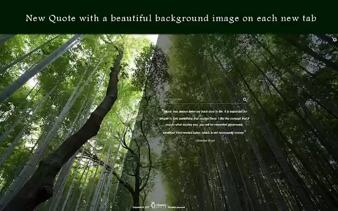Click the "All rights reserved" footer text
Image resolution: width=338 pixels, height=211 pixels.
tap(176, 207)
